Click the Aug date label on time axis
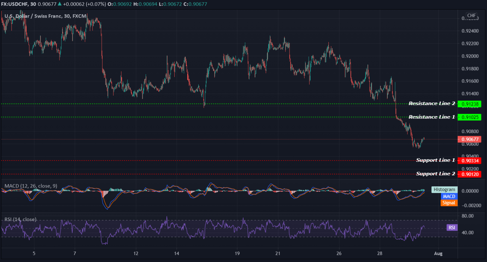487x262 pixels. 438,254
